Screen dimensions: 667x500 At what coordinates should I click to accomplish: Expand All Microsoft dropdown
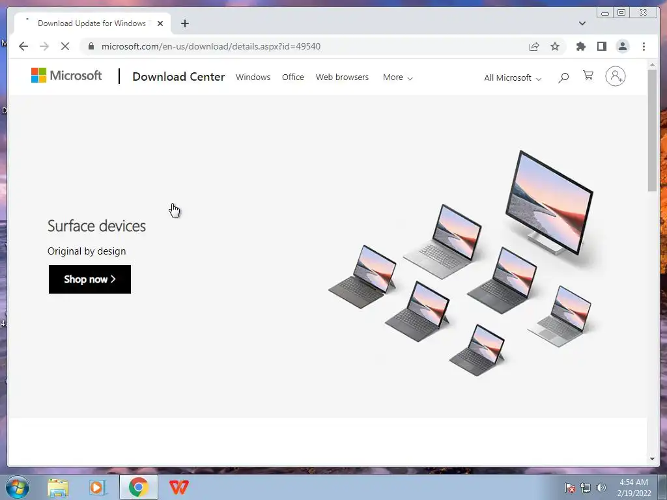click(x=513, y=78)
